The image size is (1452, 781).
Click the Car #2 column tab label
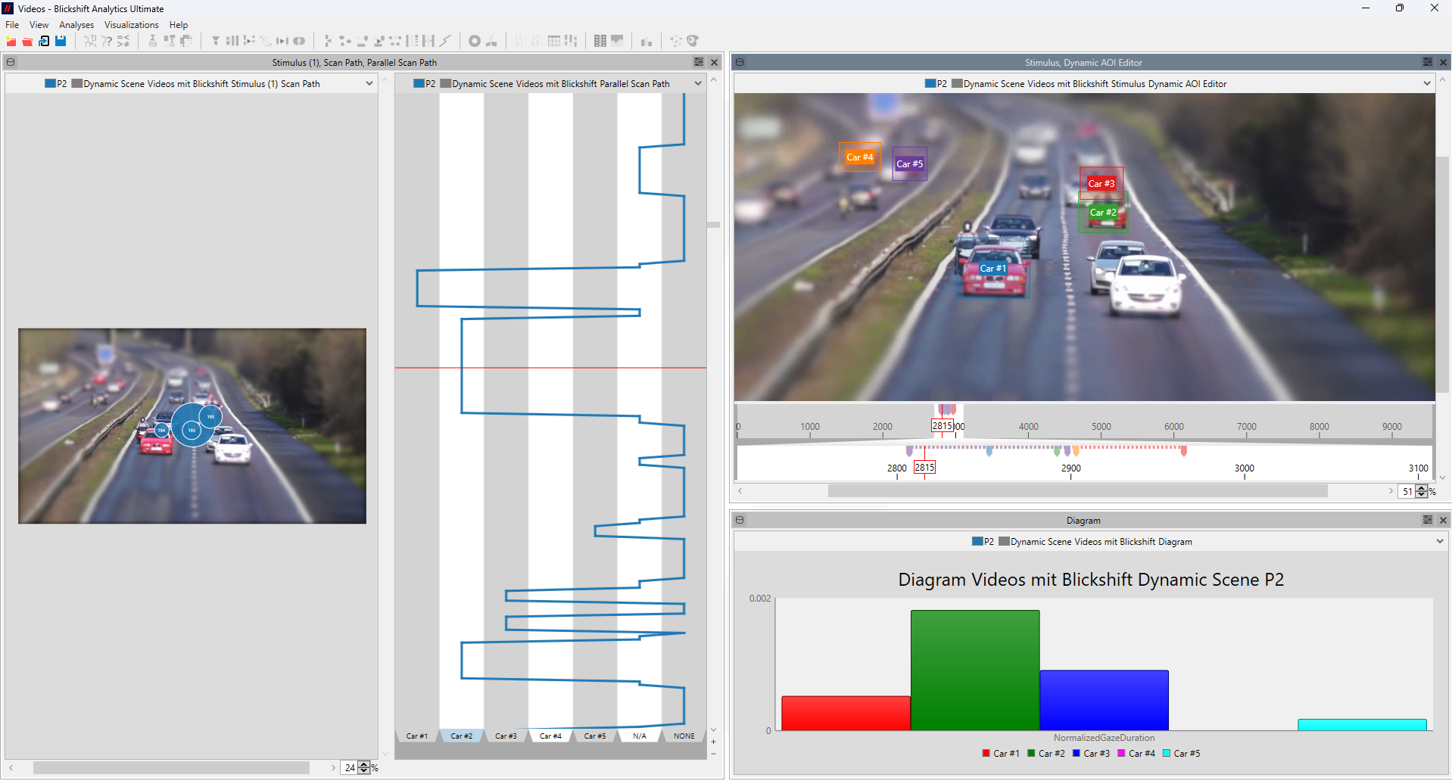coord(461,736)
